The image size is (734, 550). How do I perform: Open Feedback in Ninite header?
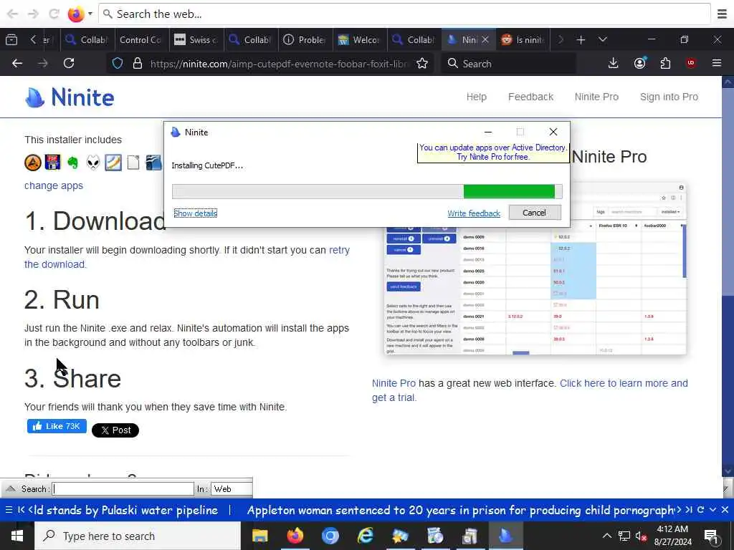point(530,97)
